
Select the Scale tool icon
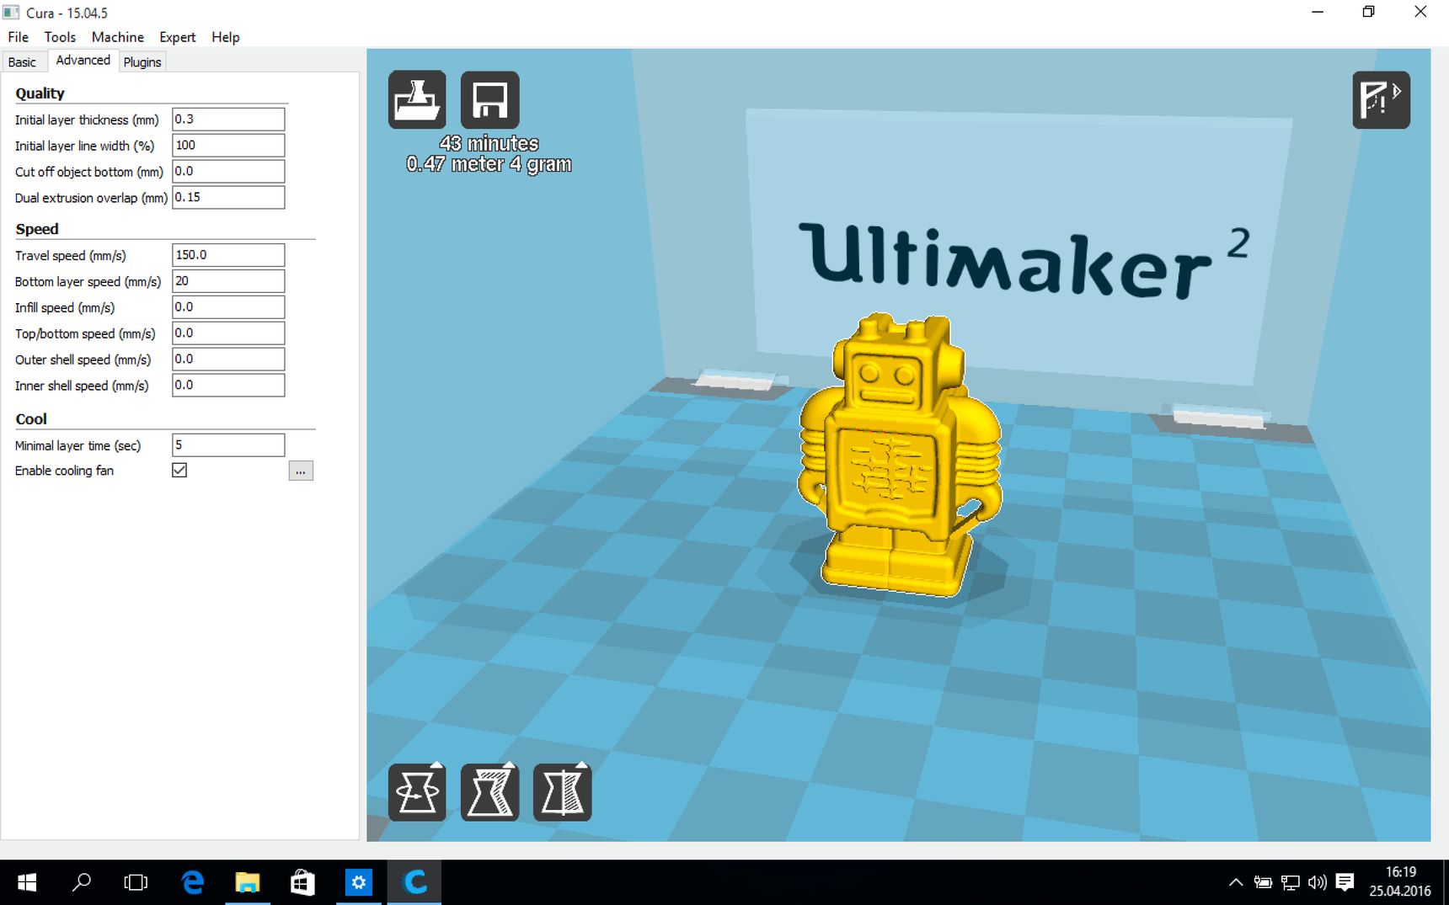pos(489,792)
